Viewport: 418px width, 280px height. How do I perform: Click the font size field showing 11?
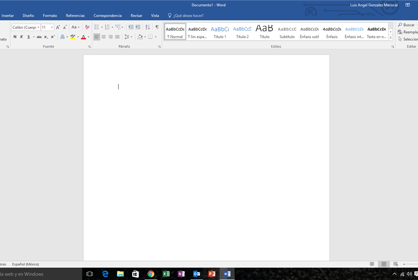(x=45, y=27)
